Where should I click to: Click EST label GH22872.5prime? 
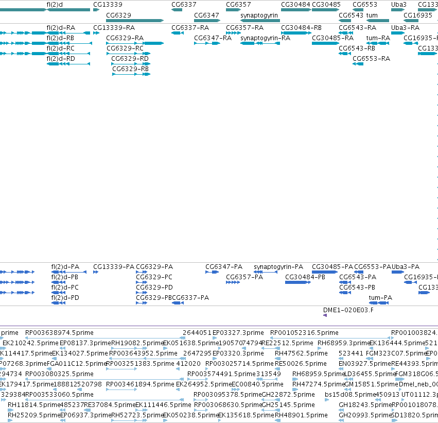[x=288, y=395]
